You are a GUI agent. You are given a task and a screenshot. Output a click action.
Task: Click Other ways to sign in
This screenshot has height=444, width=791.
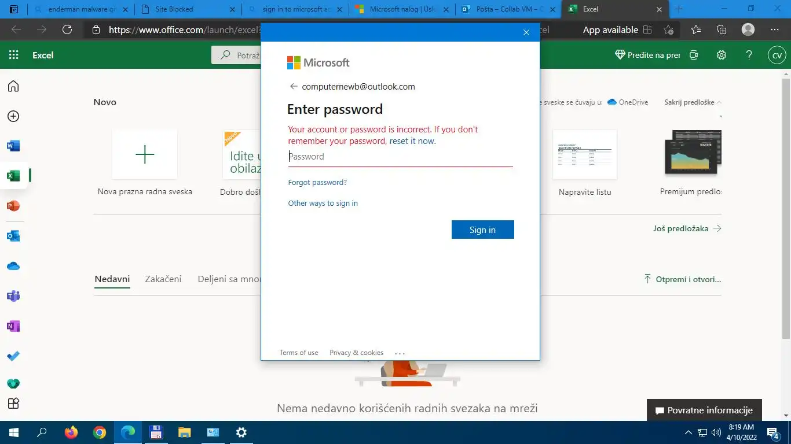pyautogui.click(x=323, y=203)
